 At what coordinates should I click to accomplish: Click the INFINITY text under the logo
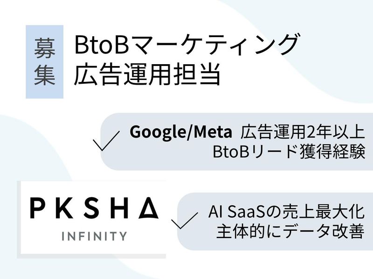point(93,236)
